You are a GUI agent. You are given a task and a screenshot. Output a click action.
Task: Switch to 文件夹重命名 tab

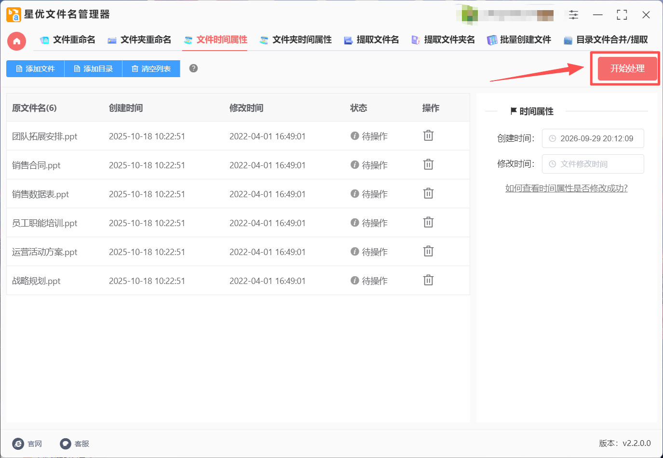[139, 40]
